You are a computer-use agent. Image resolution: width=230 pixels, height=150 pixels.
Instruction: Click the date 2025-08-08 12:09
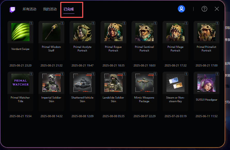[x=82, y=116]
